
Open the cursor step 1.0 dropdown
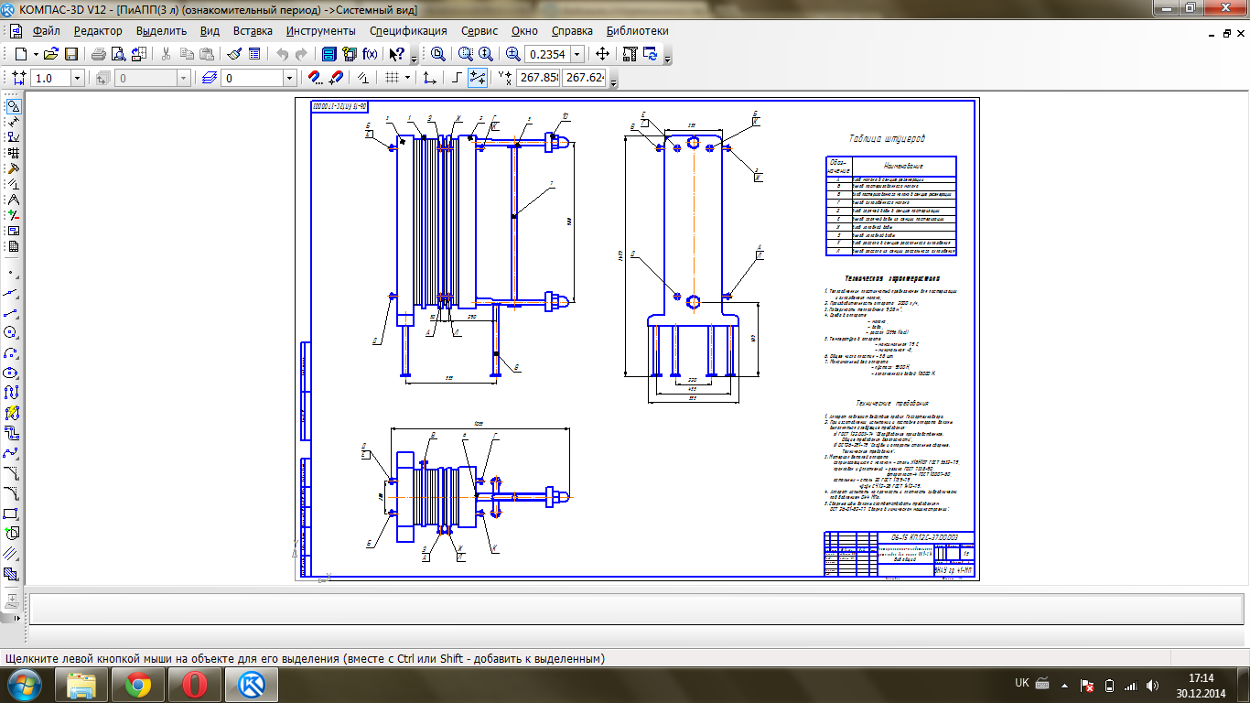[77, 78]
